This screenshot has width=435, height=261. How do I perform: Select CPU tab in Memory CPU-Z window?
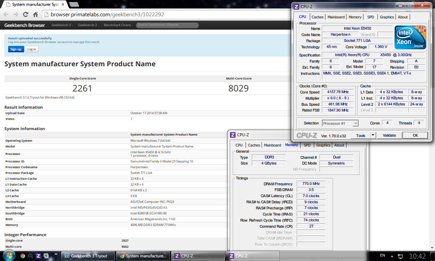239,145
